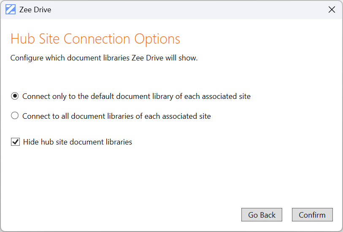Dismiss the dialog using the X button
The image size is (343, 232).
click(x=332, y=9)
